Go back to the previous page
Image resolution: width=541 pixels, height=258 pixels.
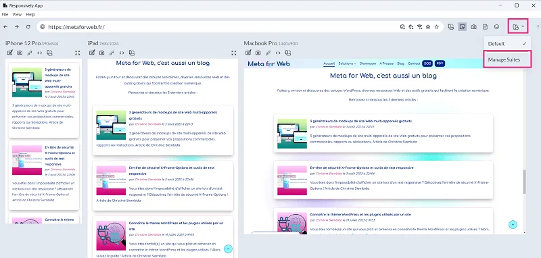pyautogui.click(x=5, y=27)
